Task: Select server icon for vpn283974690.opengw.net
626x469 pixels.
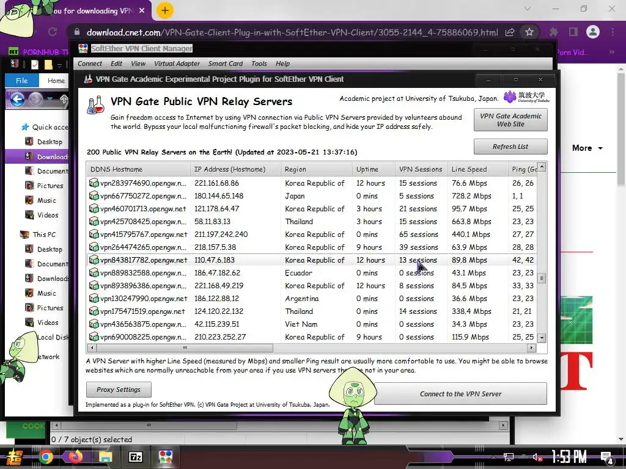Action: 94,183
